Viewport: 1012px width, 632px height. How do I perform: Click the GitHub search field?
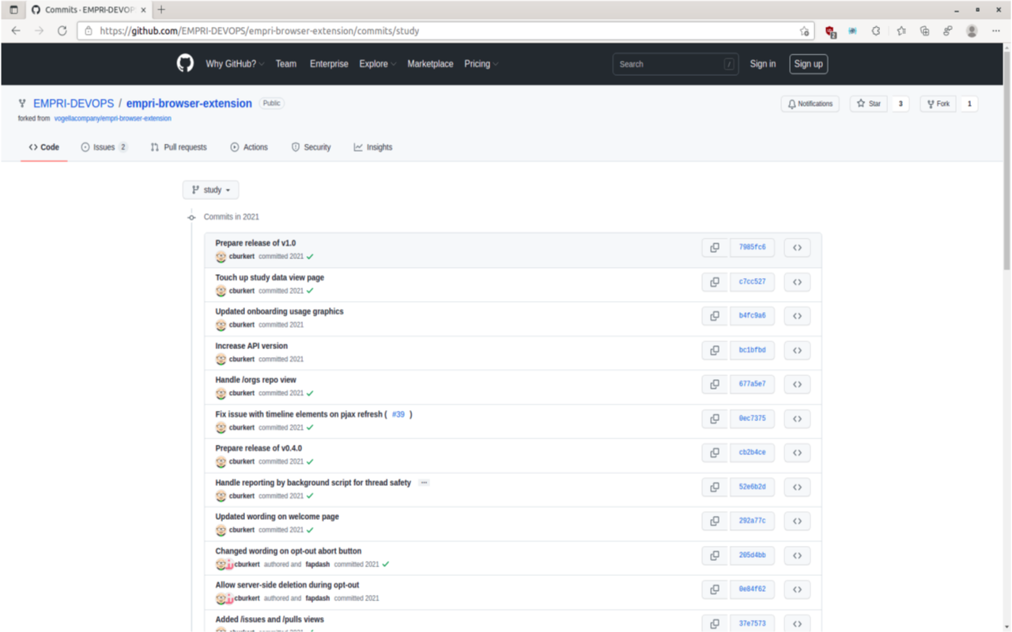point(675,64)
